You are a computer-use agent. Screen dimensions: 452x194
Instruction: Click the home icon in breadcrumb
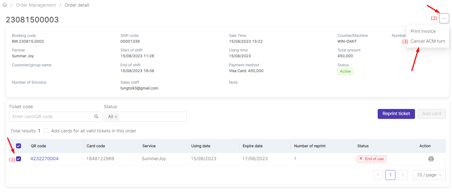[x=5, y=5]
